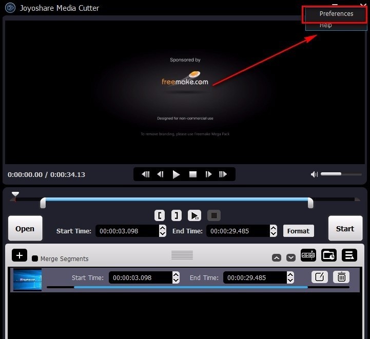Click the Open button
This screenshot has width=370, height=339.
[25, 228]
